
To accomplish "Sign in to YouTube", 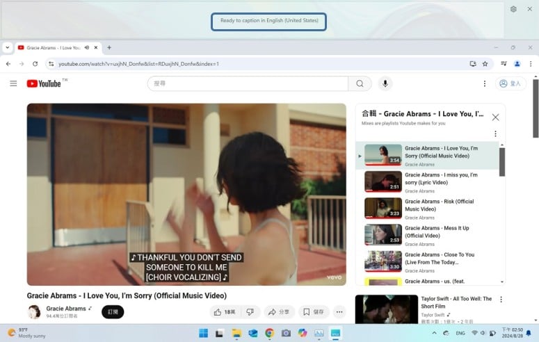I will click(510, 83).
